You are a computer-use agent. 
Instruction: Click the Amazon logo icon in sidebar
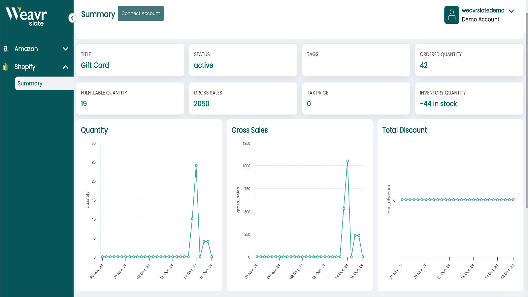point(6,49)
